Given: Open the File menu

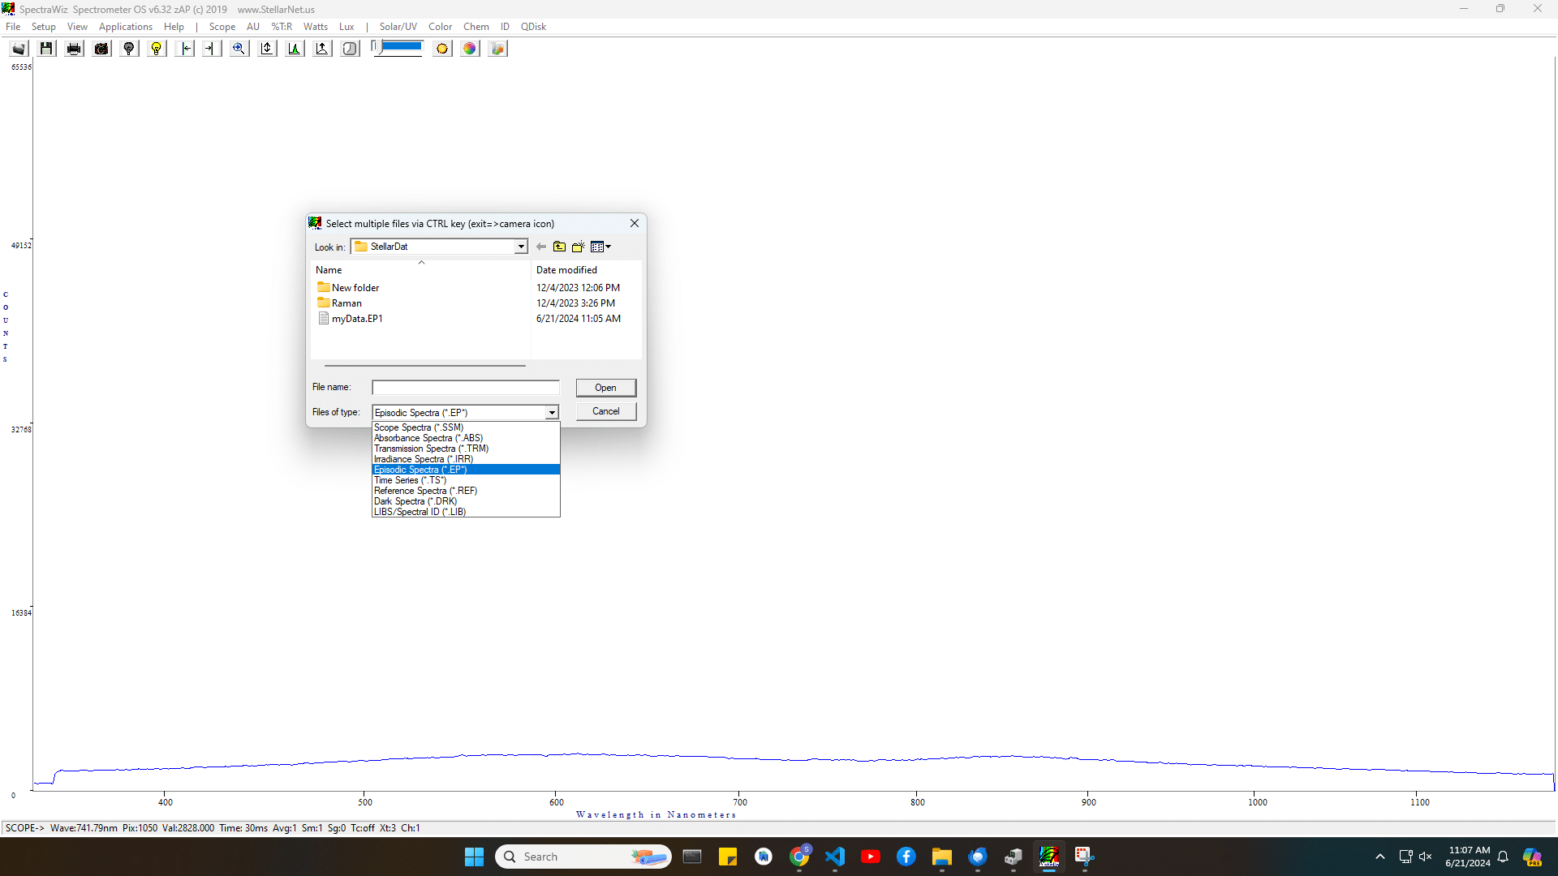Looking at the screenshot, I should tap(13, 27).
